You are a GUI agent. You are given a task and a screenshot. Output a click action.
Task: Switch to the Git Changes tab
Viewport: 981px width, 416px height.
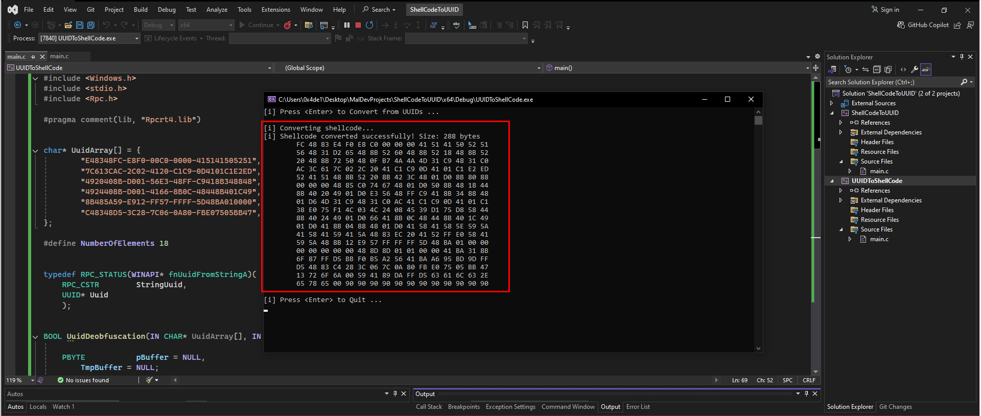click(895, 407)
